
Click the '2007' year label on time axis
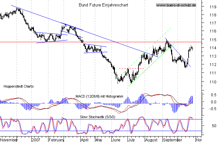36,140
